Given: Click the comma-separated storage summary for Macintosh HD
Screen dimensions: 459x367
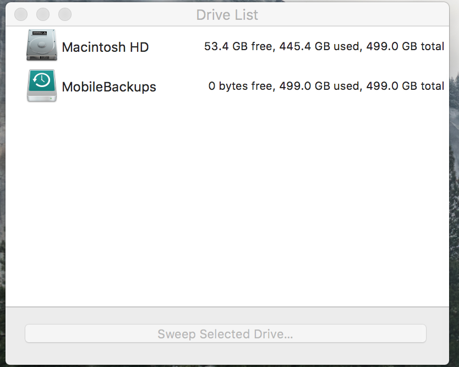Looking at the screenshot, I should pyautogui.click(x=324, y=46).
